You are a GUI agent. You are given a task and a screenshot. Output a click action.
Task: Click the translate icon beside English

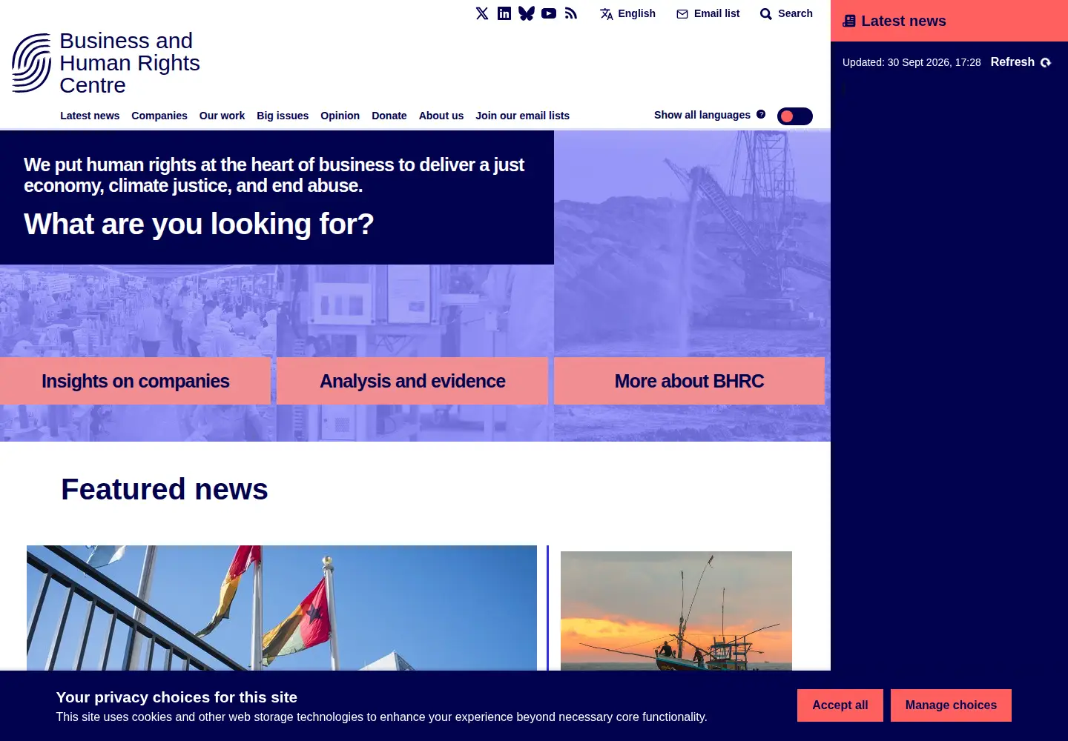coord(607,14)
